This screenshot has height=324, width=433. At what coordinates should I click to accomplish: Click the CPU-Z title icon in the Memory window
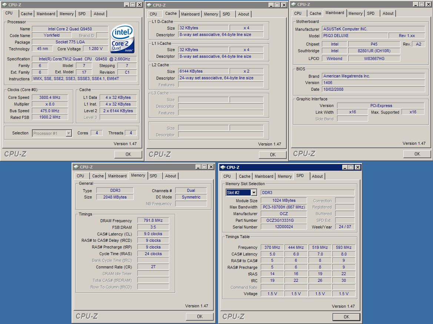[76, 167]
